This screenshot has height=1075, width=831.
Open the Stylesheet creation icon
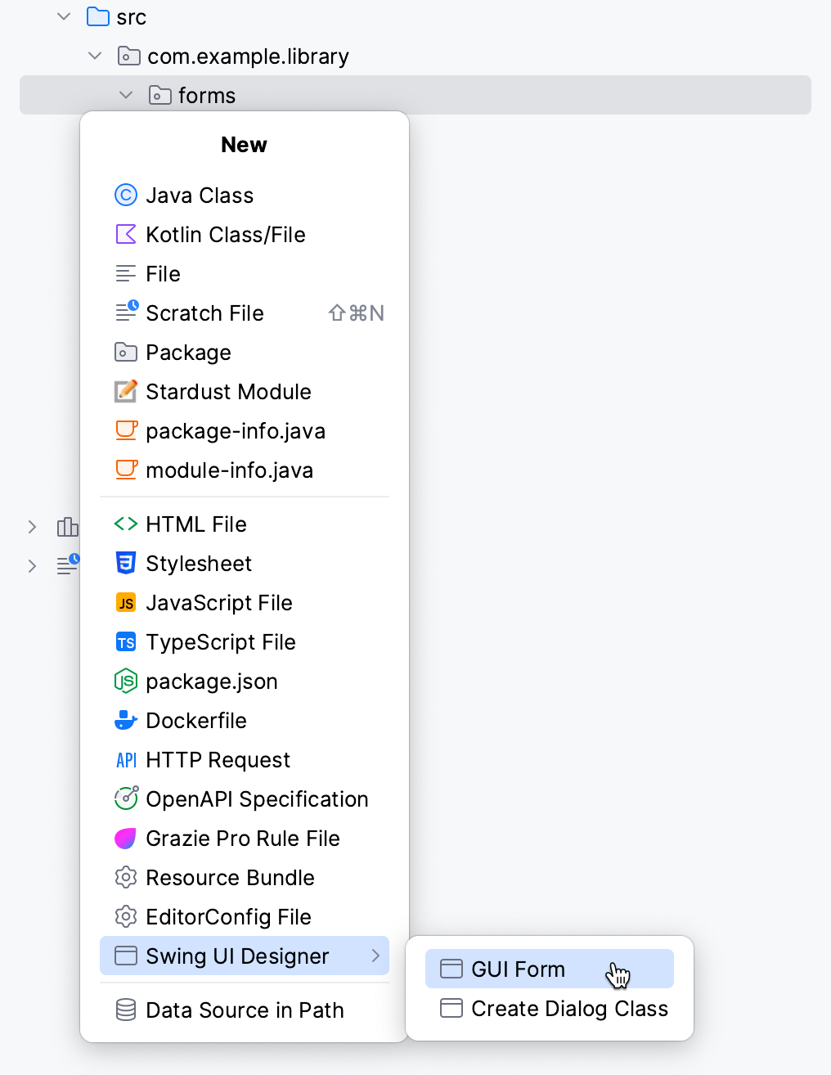(x=126, y=563)
